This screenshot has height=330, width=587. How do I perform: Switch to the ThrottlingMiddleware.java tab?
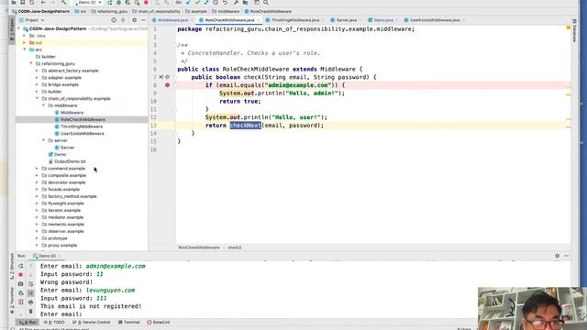point(295,20)
